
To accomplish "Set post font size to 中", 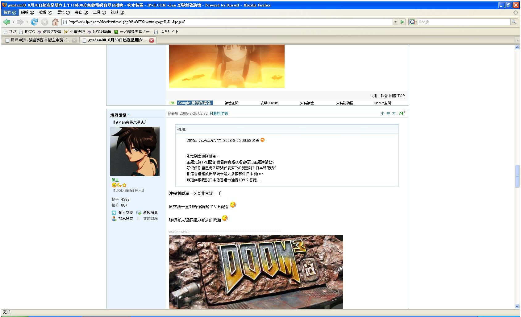I will tap(388, 113).
